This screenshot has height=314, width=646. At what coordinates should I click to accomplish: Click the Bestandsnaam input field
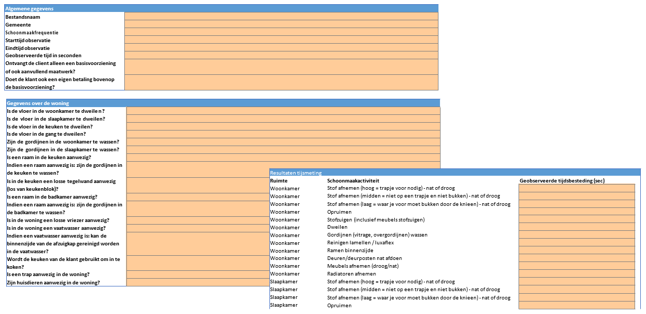click(281, 17)
